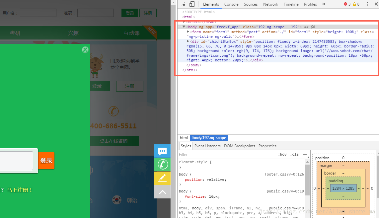Open the Network tab
The image size is (379, 218).
(270, 4)
